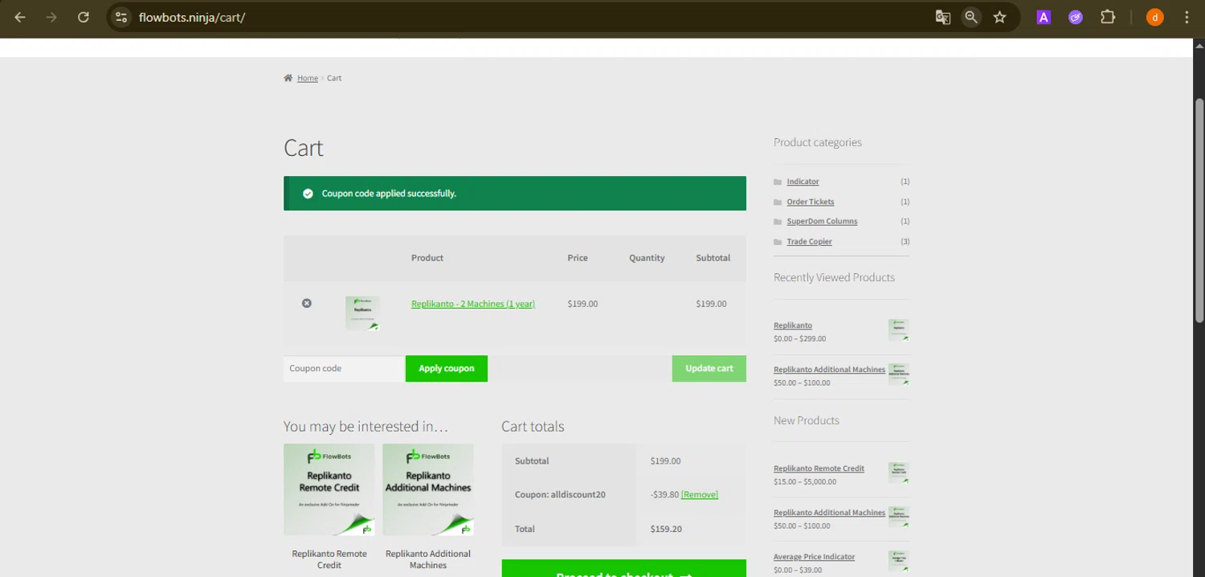This screenshot has width=1205, height=577.
Task: Click Replikanto Remote Credit title under image
Action: click(329, 559)
